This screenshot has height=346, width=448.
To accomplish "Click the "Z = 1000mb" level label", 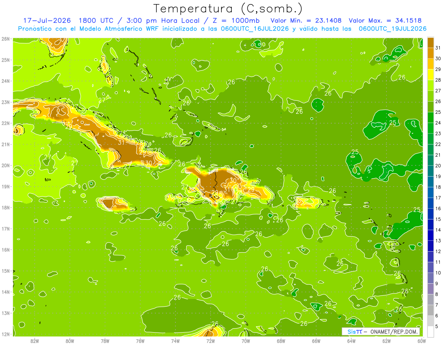I will [x=235, y=21].
